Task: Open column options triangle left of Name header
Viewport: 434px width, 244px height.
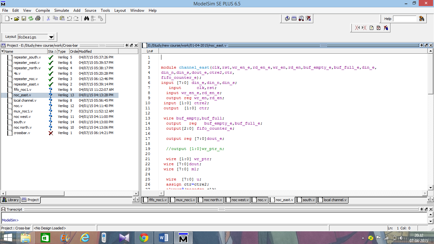Action: point(2,51)
